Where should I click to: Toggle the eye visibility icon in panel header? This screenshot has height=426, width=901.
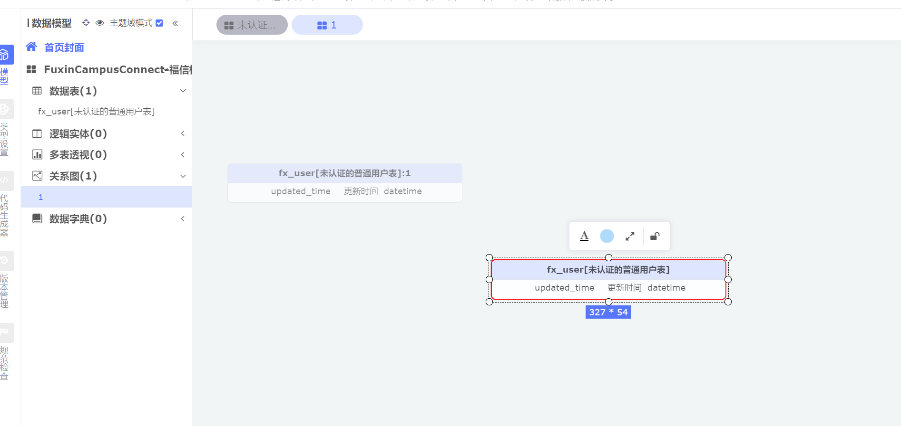pyautogui.click(x=100, y=23)
